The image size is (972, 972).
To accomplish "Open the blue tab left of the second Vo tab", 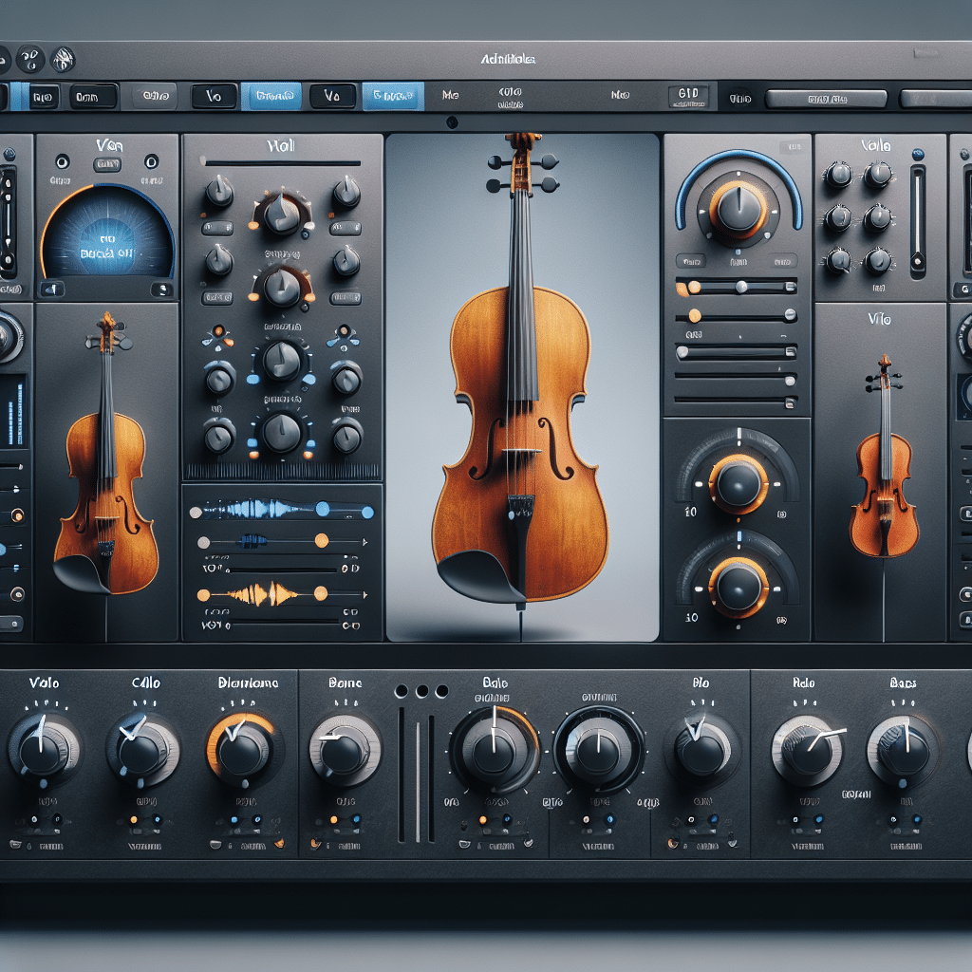I will pyautogui.click(x=271, y=96).
